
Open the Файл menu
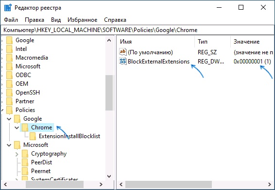click(11, 20)
